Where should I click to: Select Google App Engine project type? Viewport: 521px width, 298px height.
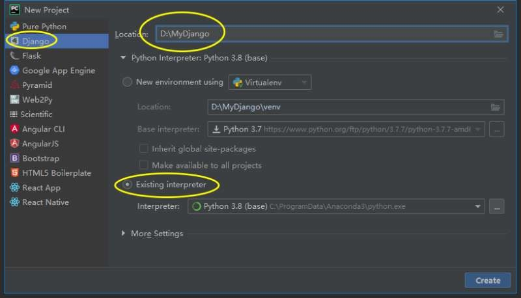(x=58, y=70)
